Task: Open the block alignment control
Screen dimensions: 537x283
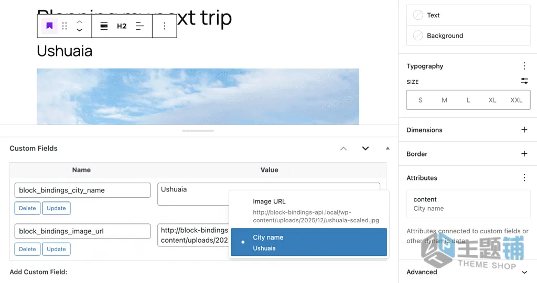Action: point(104,26)
